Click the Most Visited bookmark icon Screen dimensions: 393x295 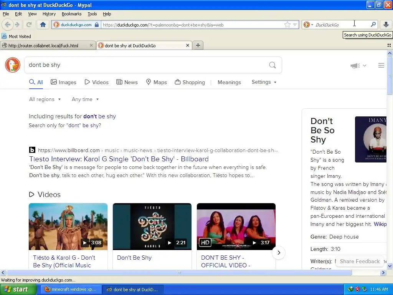4,36
